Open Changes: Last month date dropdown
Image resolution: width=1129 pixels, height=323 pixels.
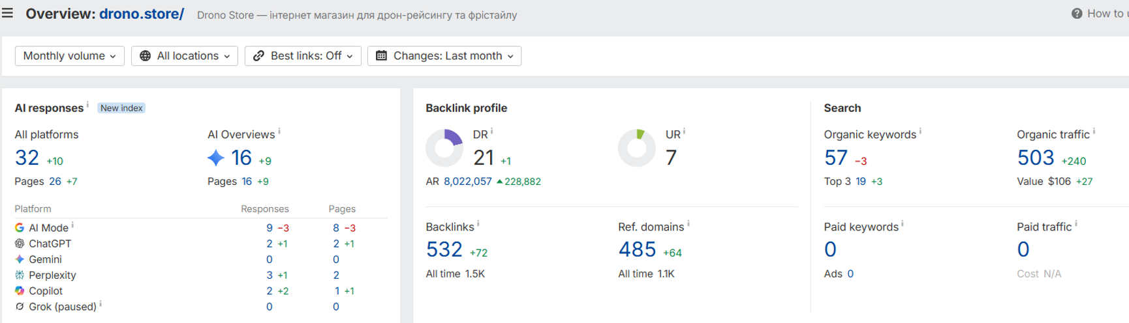coord(444,56)
